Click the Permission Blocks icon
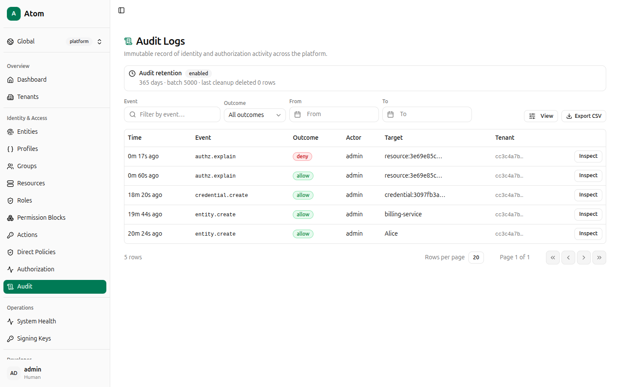The width and height of the screenshot is (620, 387). point(10,218)
